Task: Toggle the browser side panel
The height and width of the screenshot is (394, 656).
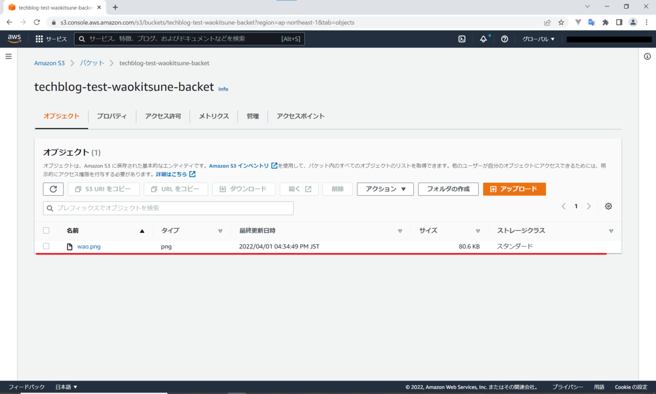Action: click(x=619, y=22)
